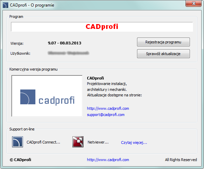Click the Wersja: label
The width and height of the screenshot is (204, 169).
[x=17, y=43]
